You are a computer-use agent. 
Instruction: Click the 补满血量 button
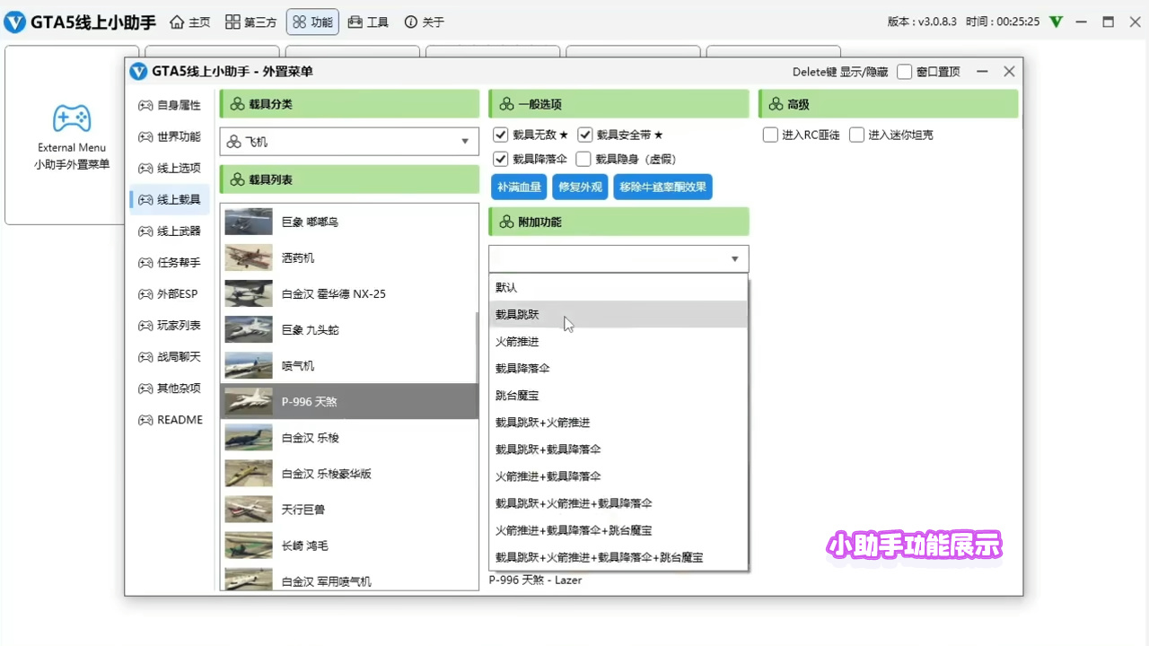[519, 187]
